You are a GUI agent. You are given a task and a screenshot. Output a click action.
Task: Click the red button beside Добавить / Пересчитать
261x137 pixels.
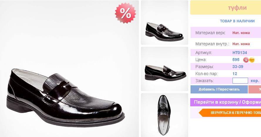click(x=255, y=89)
